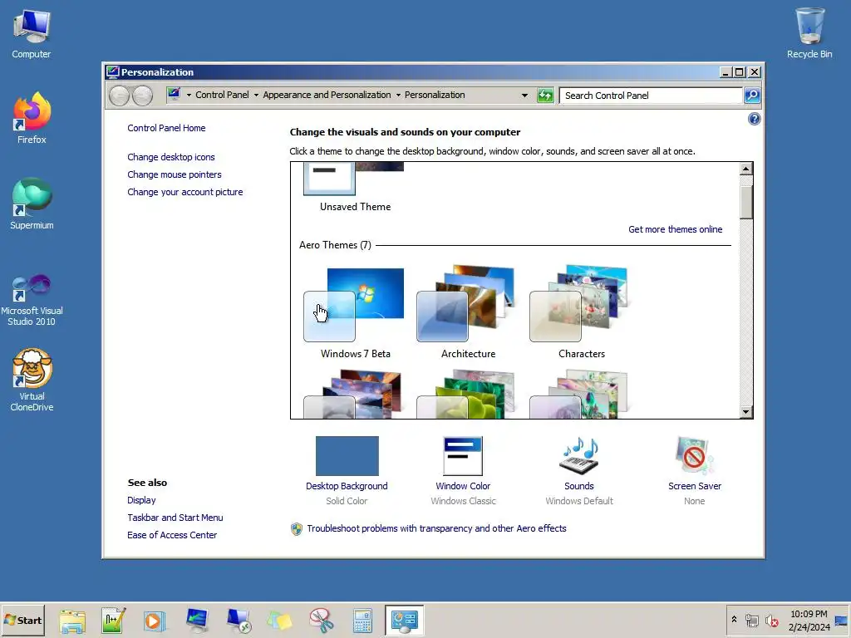Click the theme list scroll down arrow

coord(745,412)
